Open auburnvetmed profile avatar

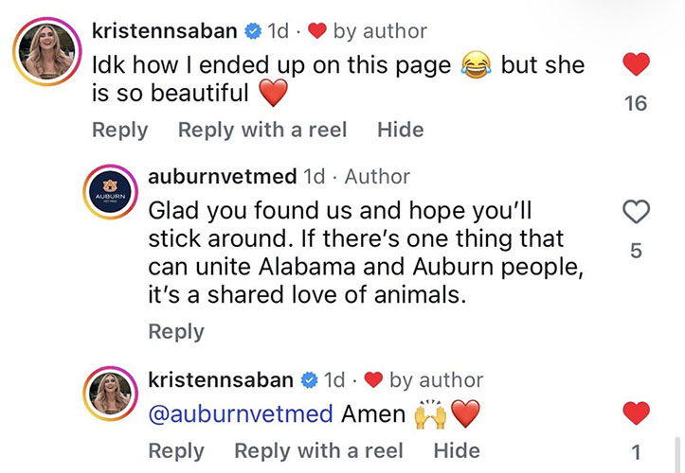click(x=111, y=192)
